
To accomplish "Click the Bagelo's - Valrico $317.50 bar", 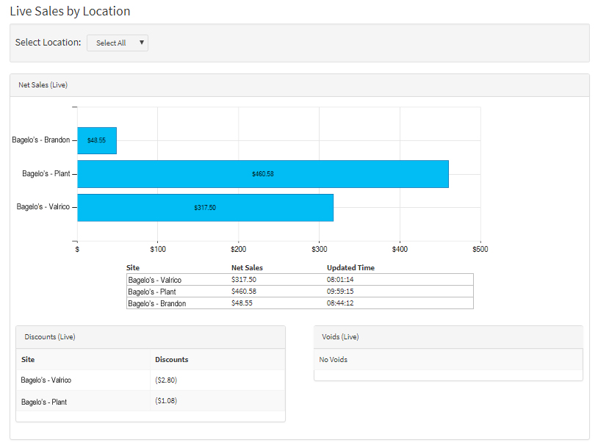I will tap(205, 207).
